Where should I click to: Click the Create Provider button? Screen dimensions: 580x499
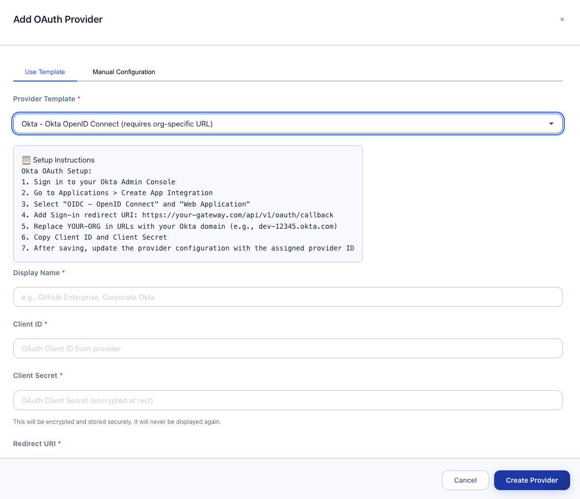click(x=532, y=480)
